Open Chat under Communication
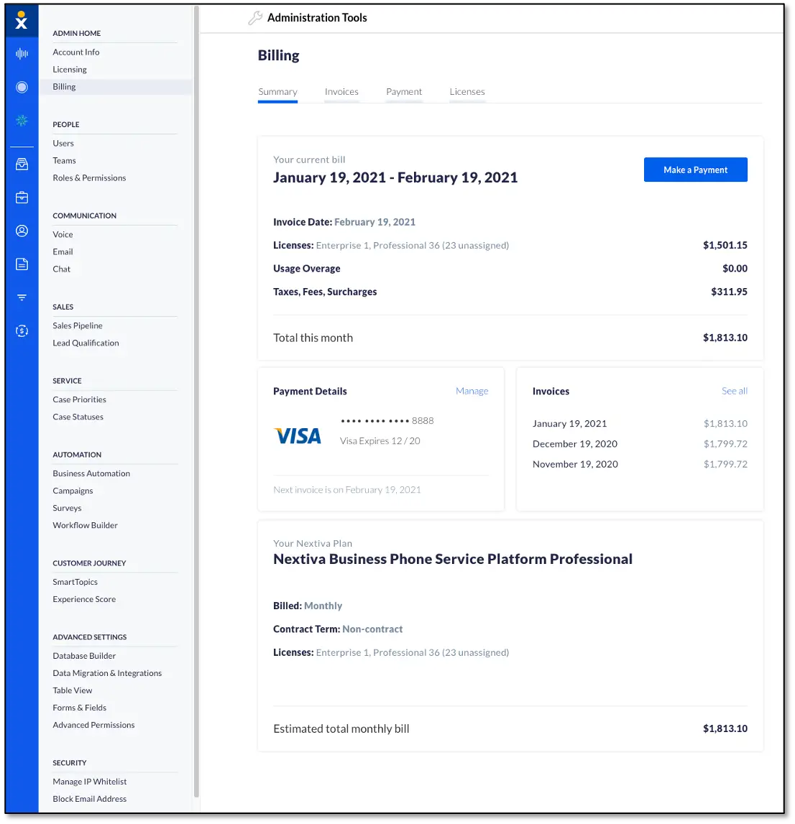 [x=62, y=269]
